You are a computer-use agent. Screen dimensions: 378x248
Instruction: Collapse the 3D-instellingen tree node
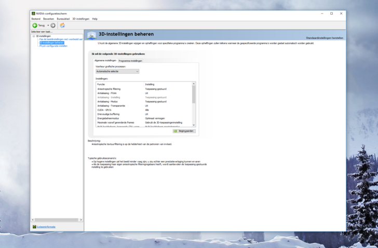pos(34,36)
